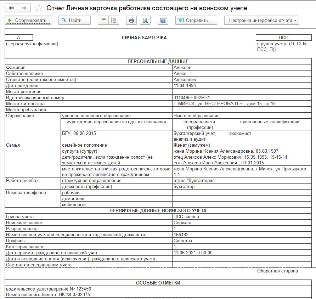The width and height of the screenshot is (316, 299).
Task: Click the forward navigation arrow
Action: pos(24,8)
